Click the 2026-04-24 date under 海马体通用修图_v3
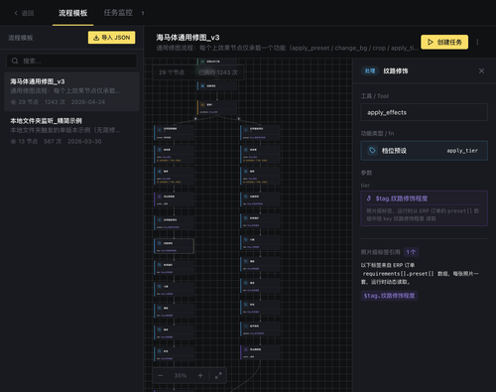The width and height of the screenshot is (496, 392). (88, 102)
